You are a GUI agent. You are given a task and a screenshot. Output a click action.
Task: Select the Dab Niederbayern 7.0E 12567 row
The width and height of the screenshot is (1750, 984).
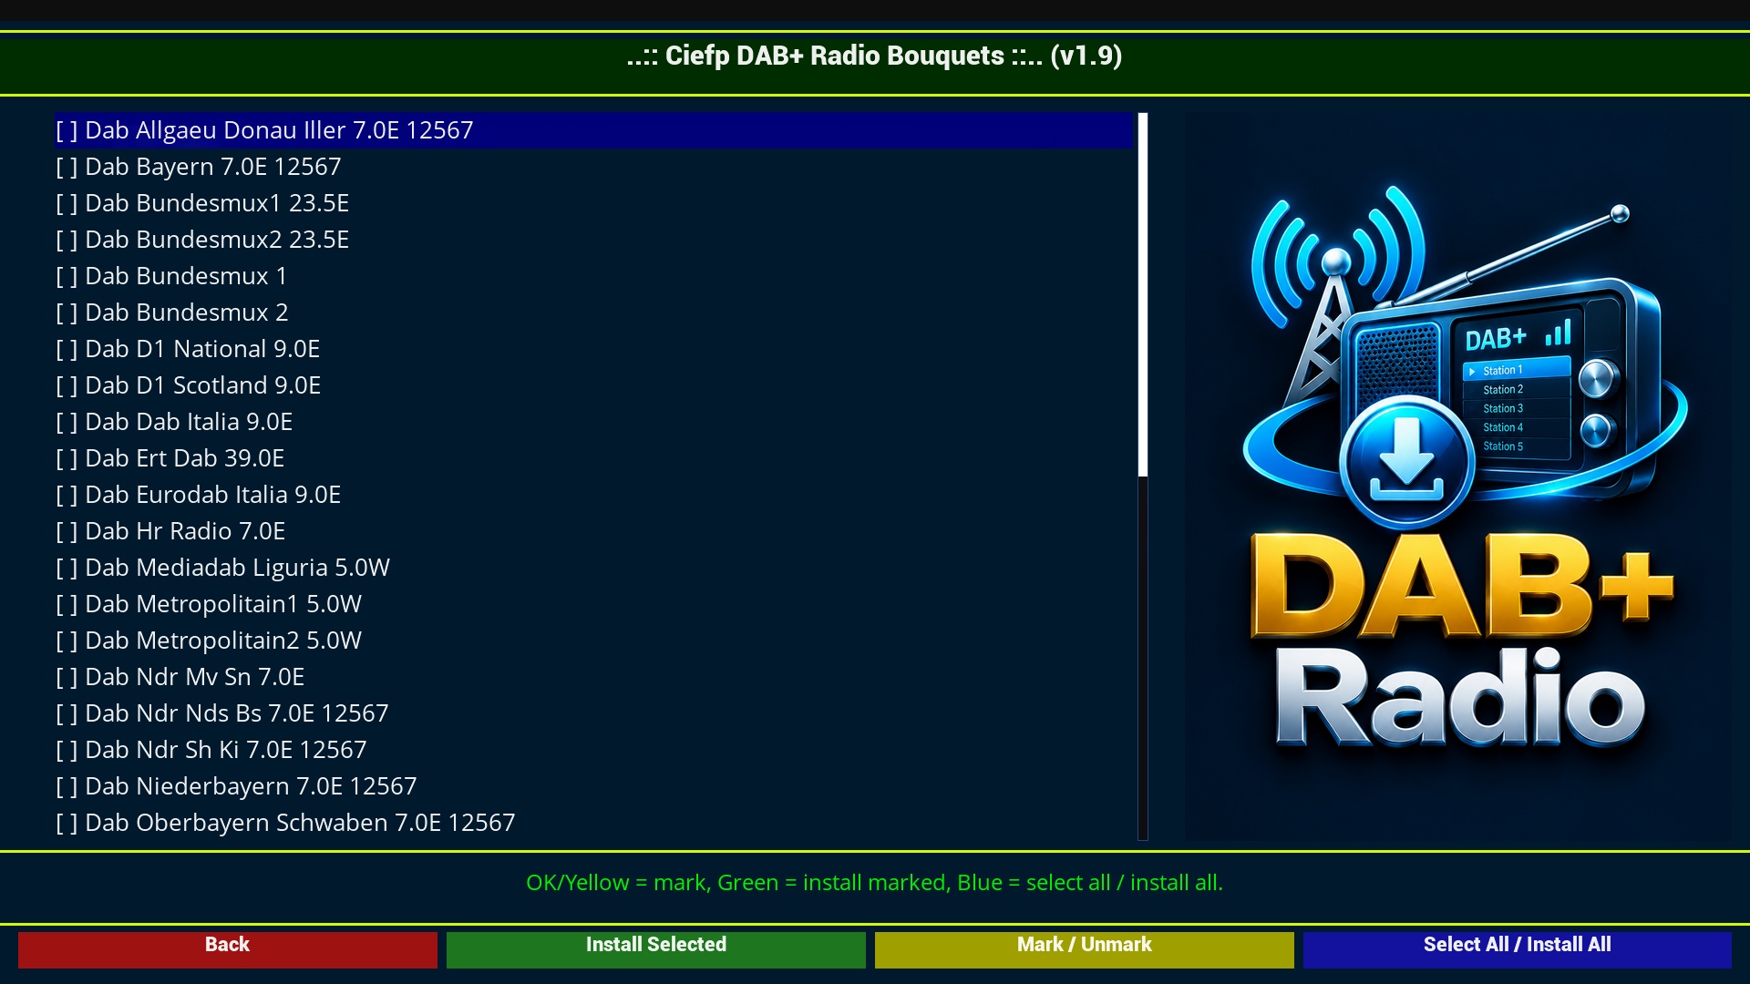(x=593, y=786)
